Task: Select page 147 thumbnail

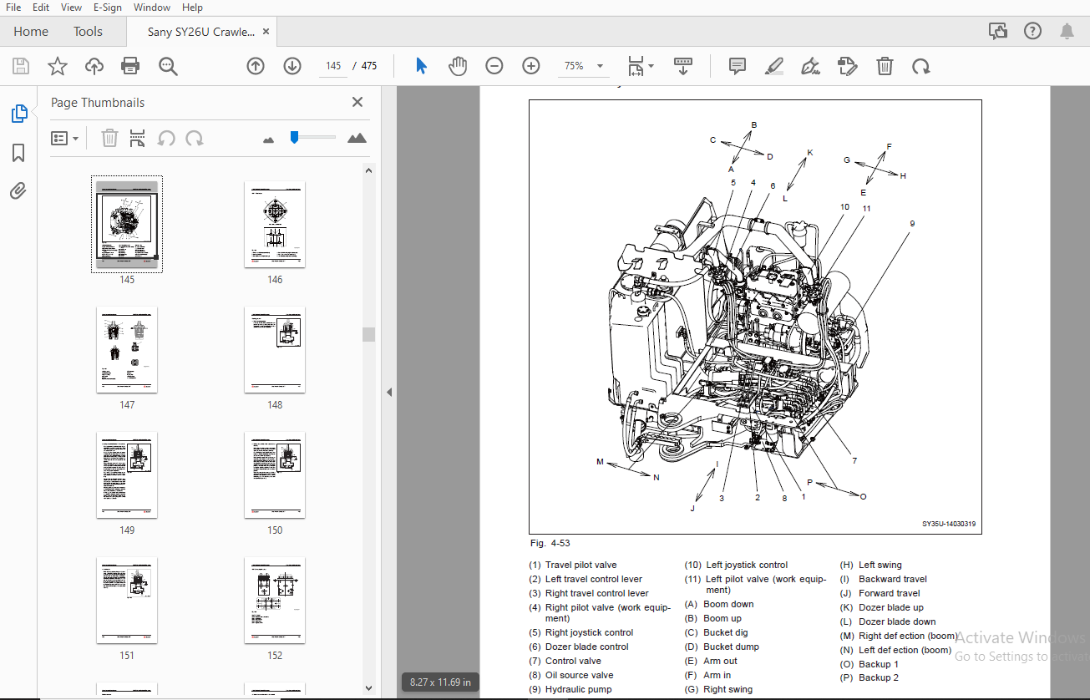Action: 127,350
